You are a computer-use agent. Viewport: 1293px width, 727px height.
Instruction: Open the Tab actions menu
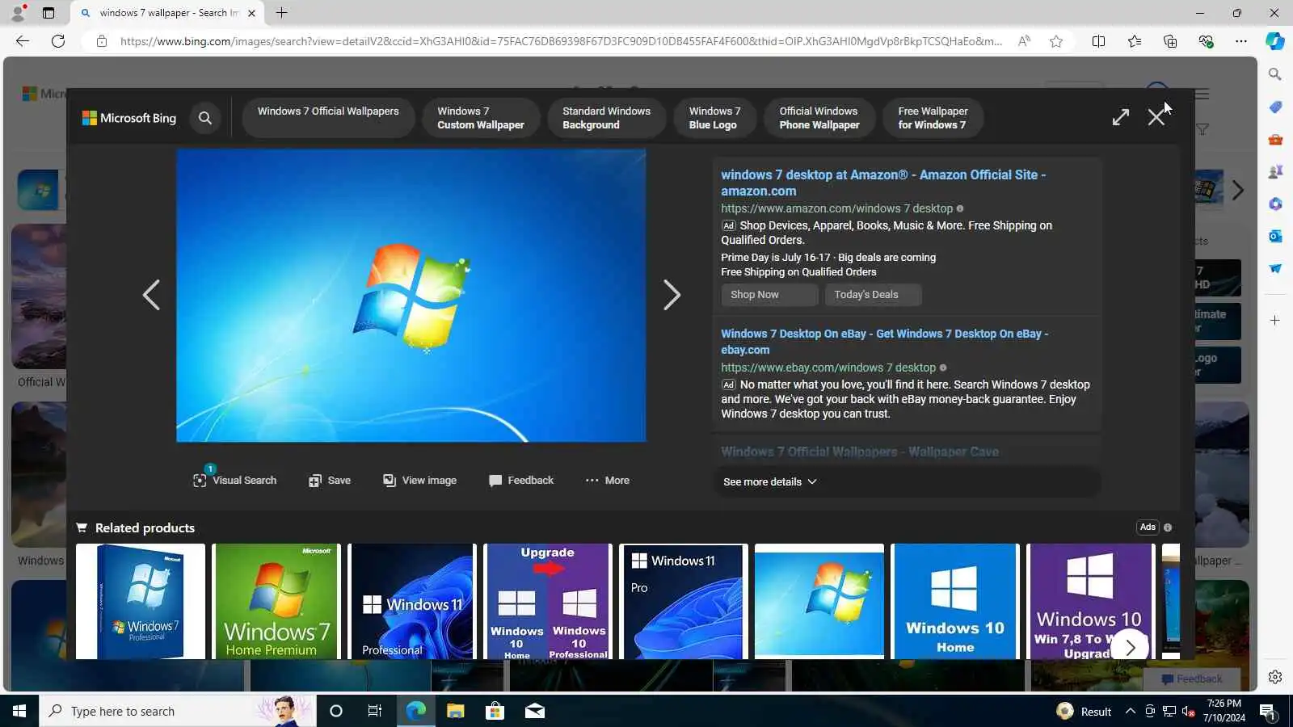(x=48, y=13)
